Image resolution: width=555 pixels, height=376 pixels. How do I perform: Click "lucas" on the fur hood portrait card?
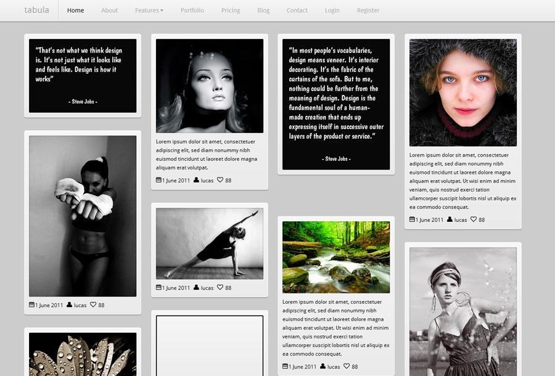pos(461,220)
